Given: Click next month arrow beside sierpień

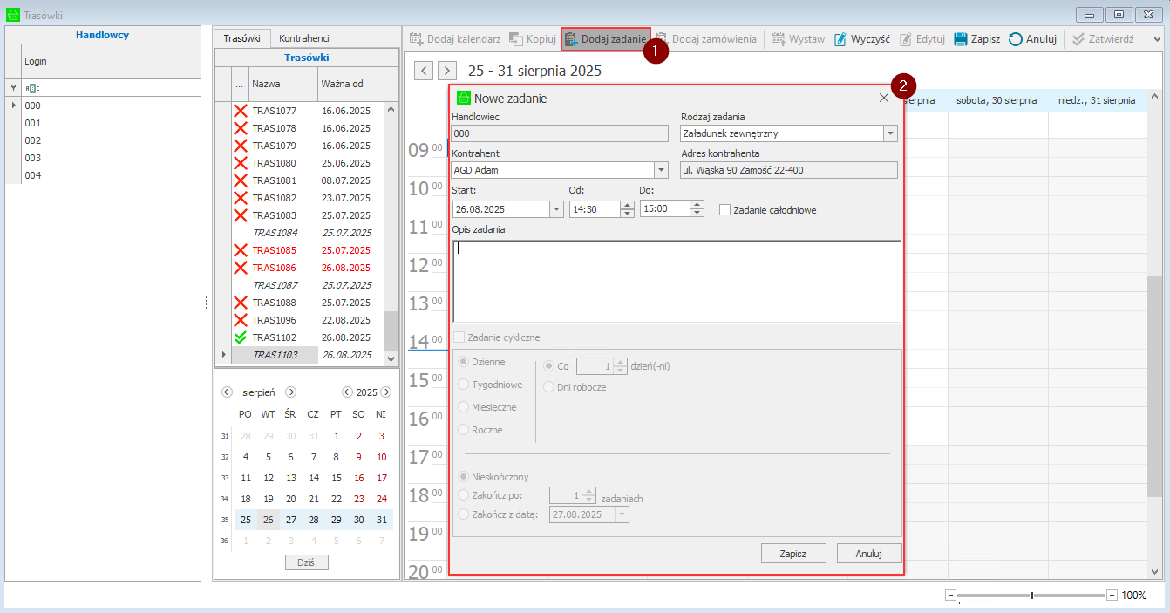Looking at the screenshot, I should tap(291, 392).
